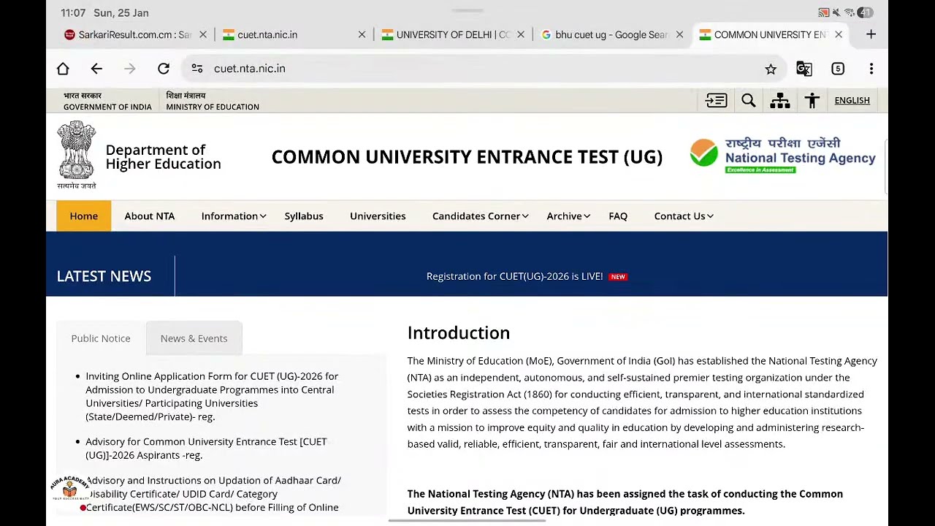Open the Universities menu item
The image size is (935, 526).
(378, 216)
